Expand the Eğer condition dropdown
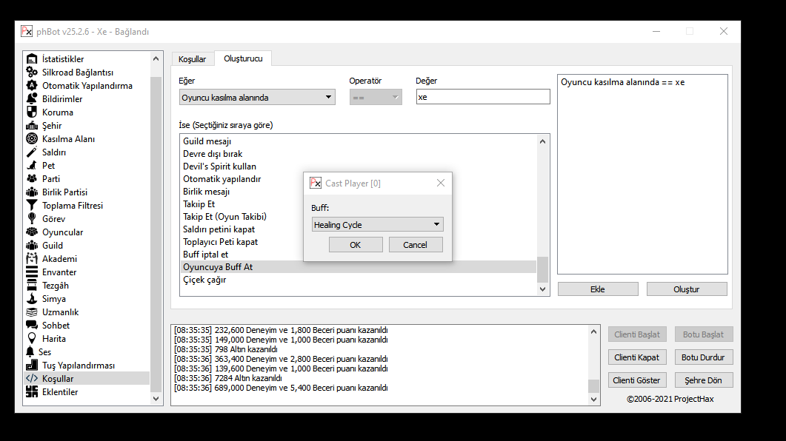 point(256,97)
